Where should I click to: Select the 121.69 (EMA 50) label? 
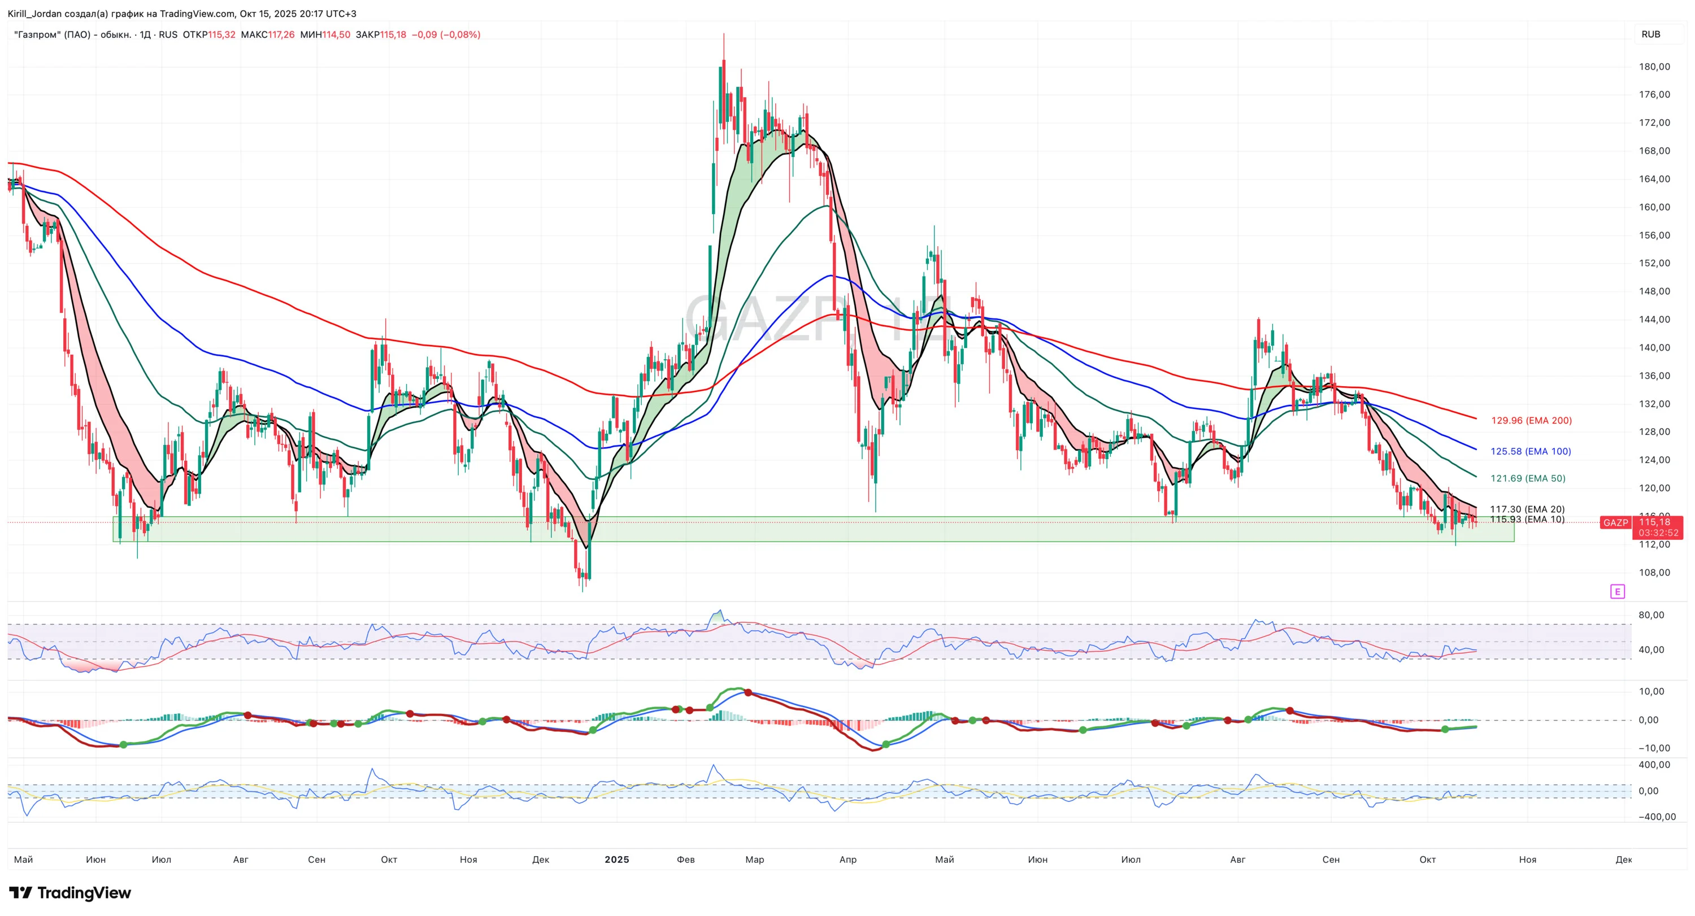[x=1528, y=479]
